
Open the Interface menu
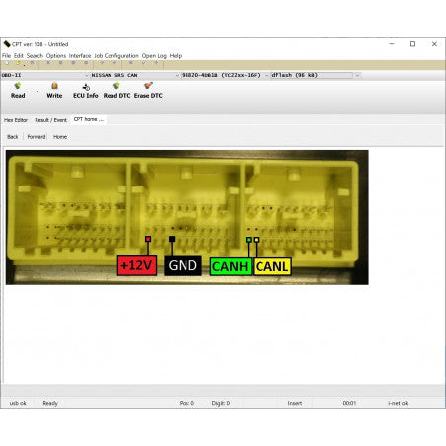pos(80,56)
